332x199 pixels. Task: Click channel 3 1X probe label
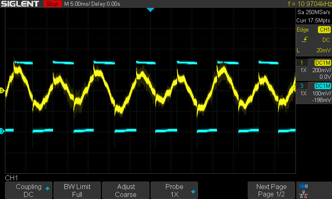point(303,93)
